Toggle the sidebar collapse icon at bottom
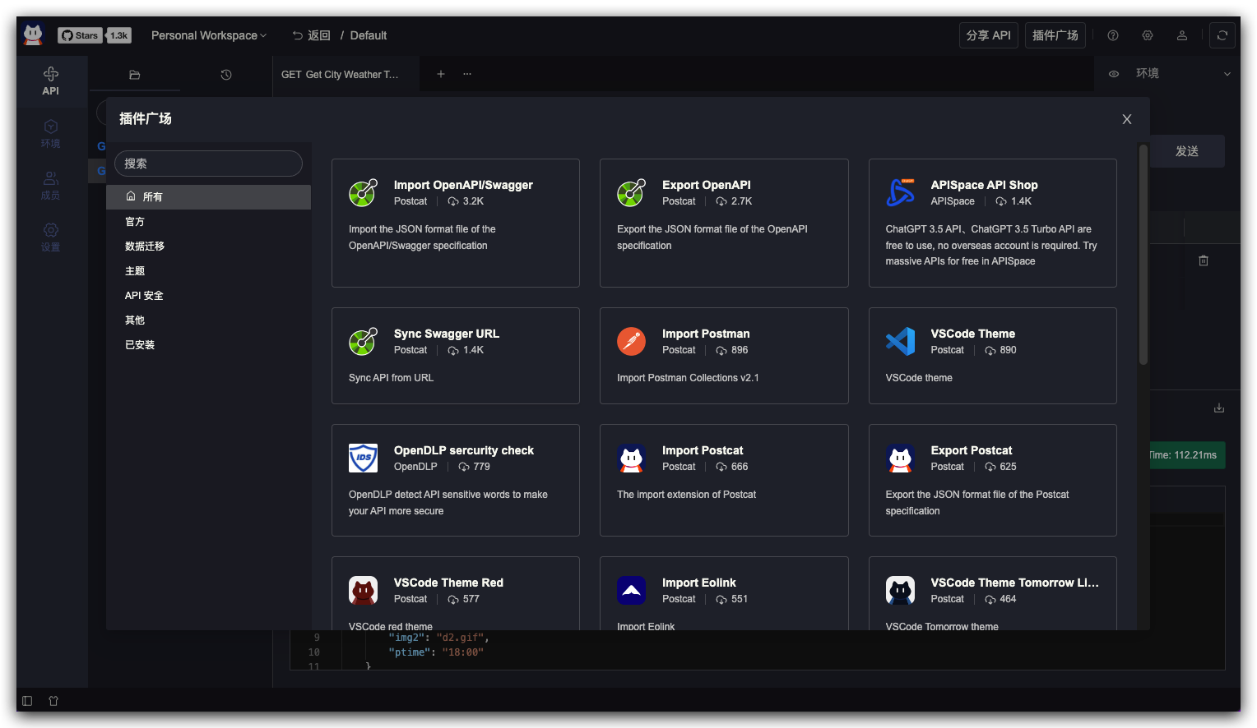The image size is (1257, 728). pyautogui.click(x=27, y=701)
